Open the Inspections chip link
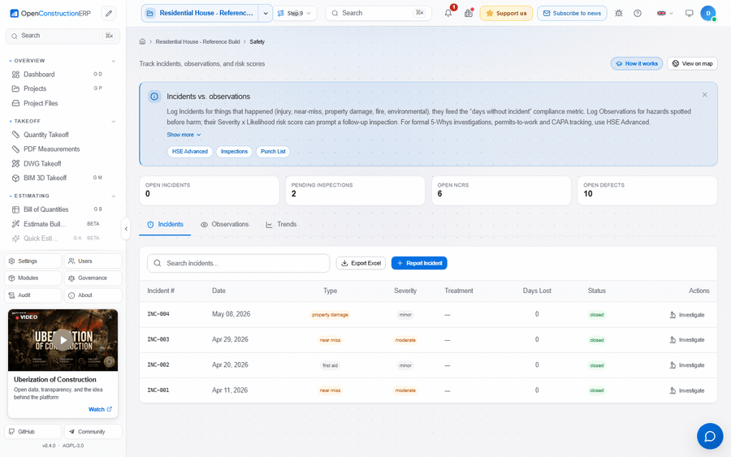731x457 pixels. (x=234, y=152)
